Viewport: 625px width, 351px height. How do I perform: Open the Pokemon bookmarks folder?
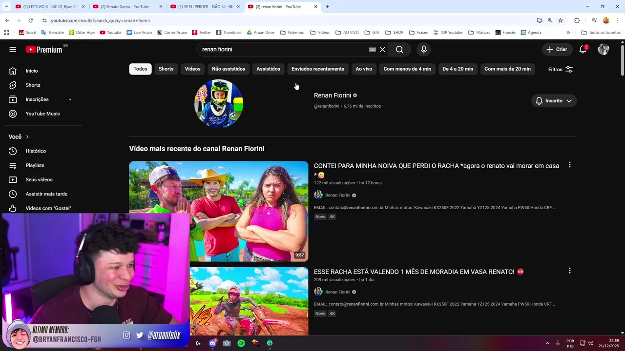(x=292, y=33)
